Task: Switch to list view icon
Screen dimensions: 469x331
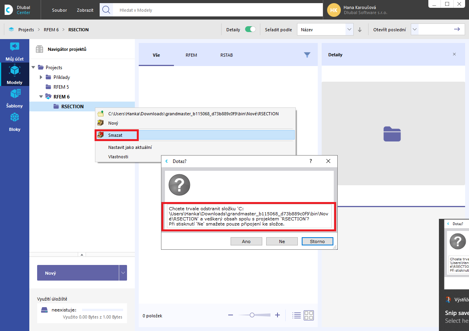Action: point(297,315)
